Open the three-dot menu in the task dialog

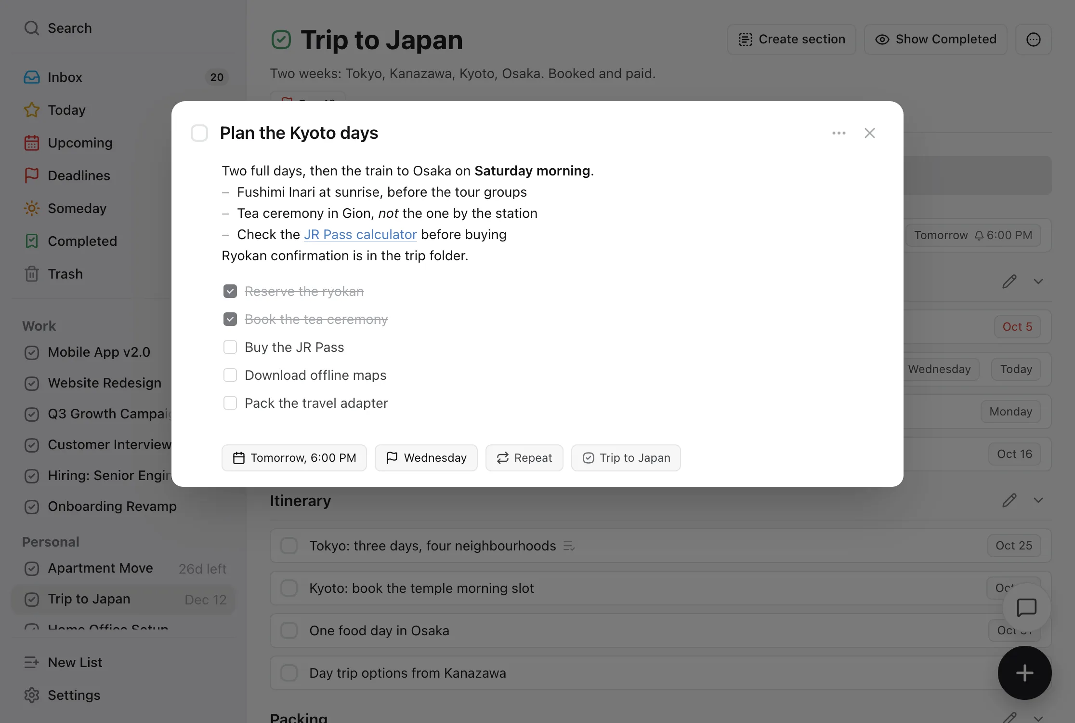tap(839, 133)
